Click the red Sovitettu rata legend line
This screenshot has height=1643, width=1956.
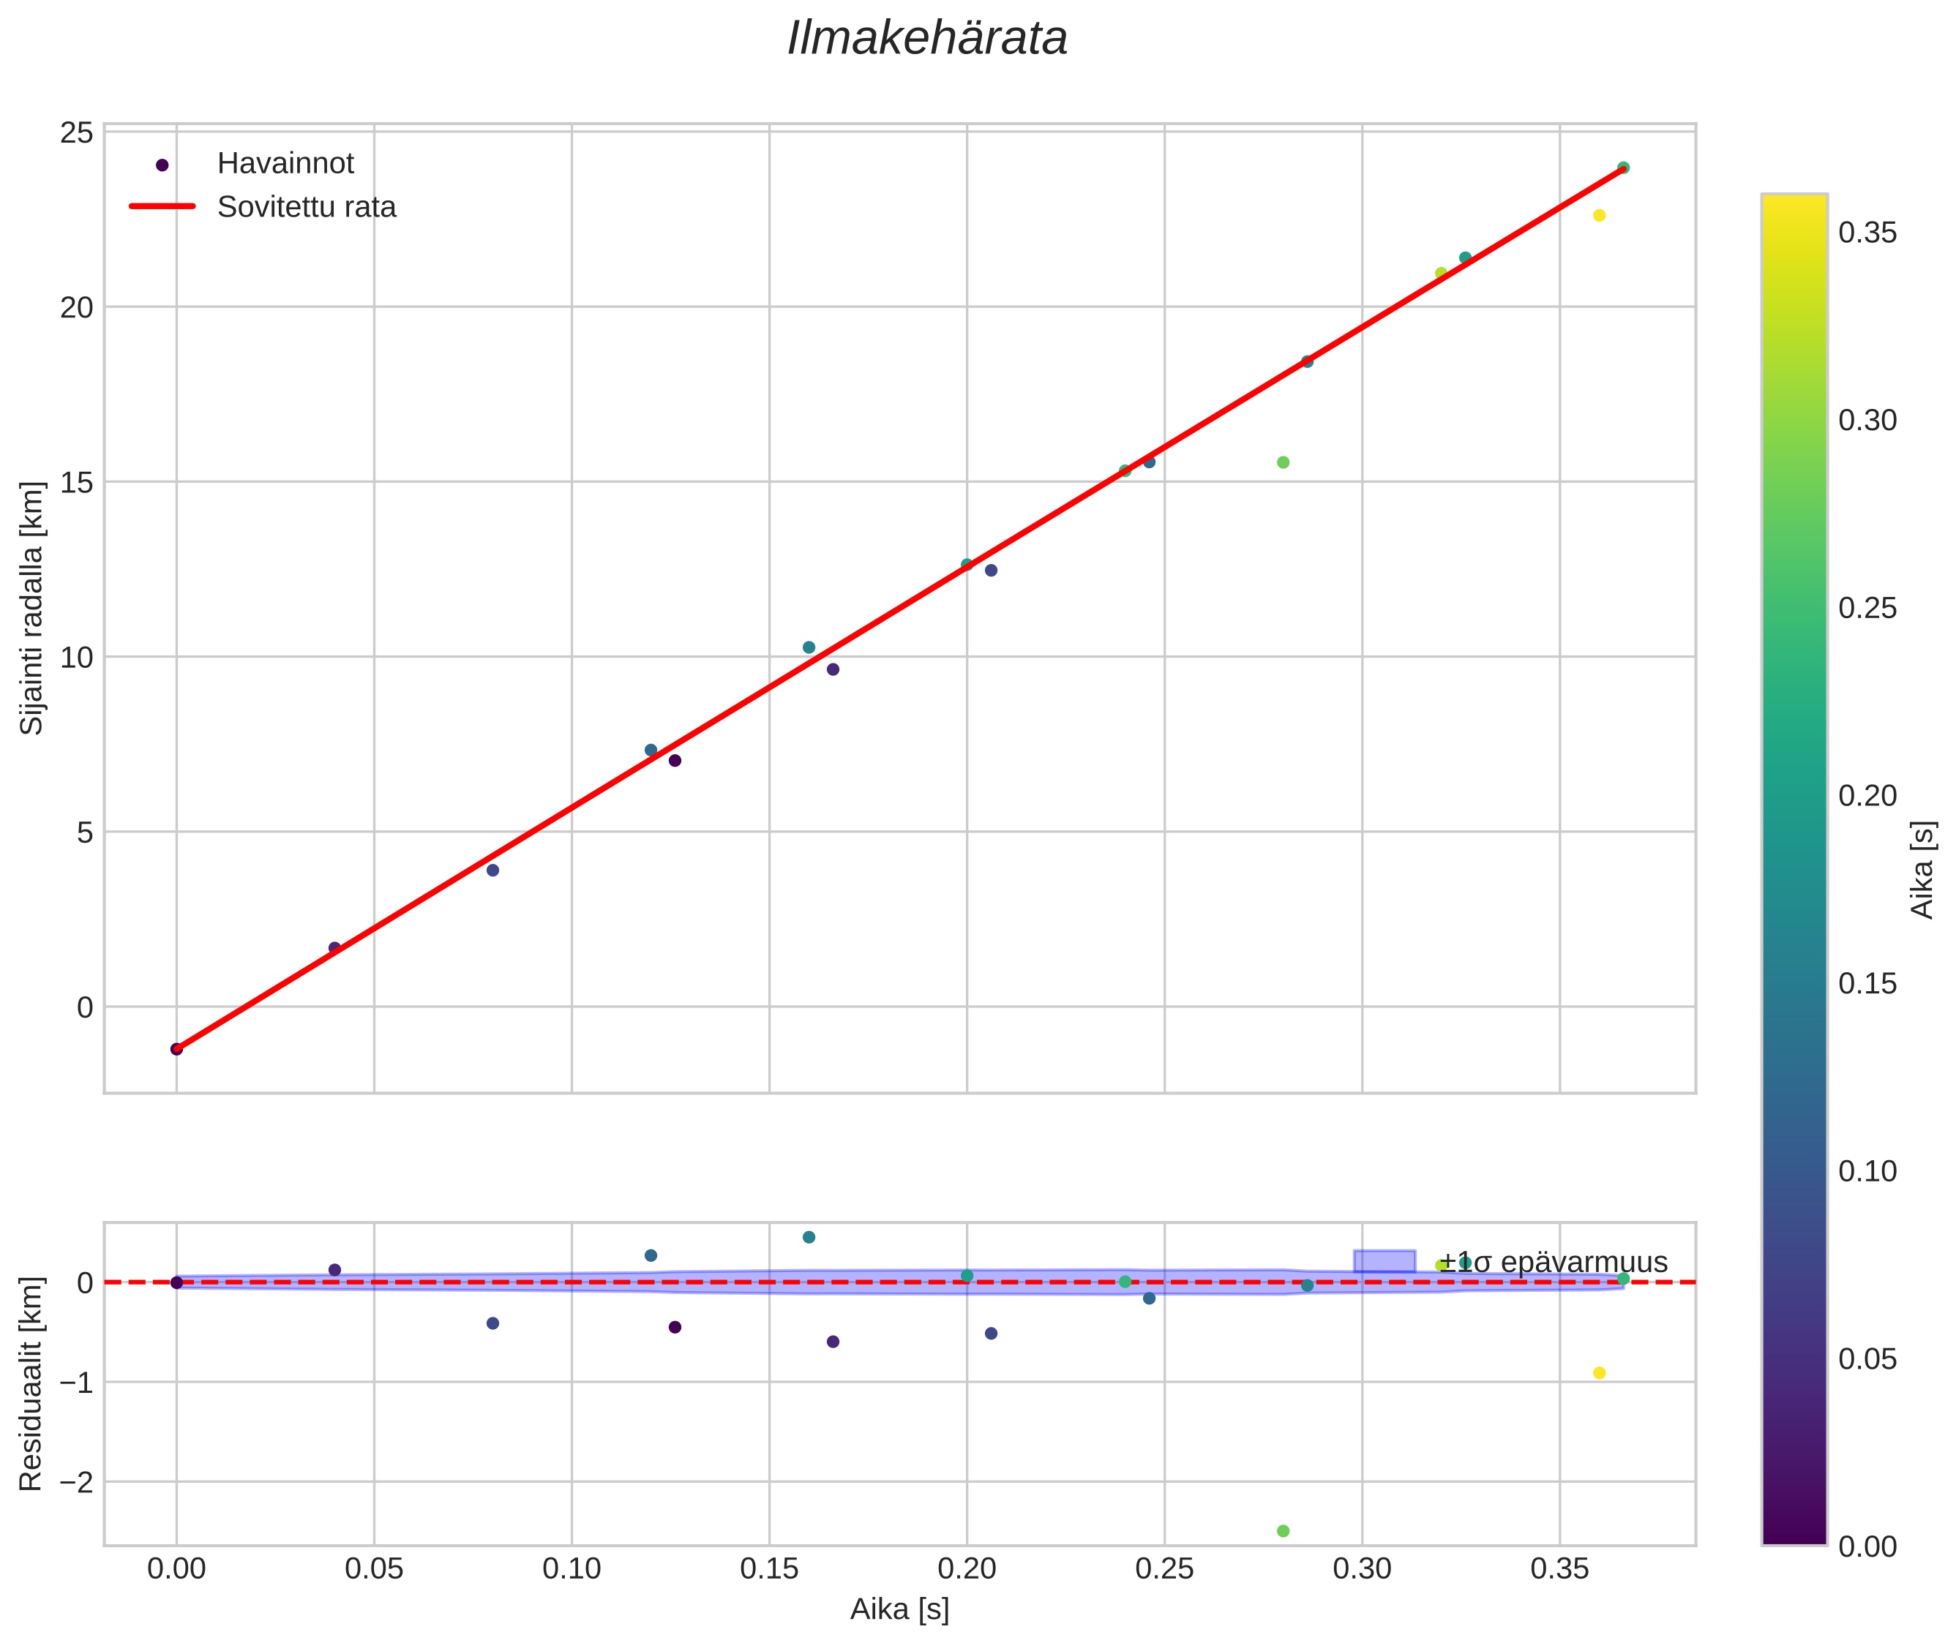[162, 207]
